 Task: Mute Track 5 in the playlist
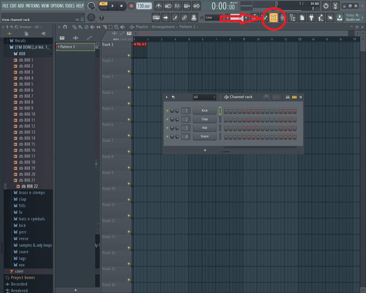(129, 120)
